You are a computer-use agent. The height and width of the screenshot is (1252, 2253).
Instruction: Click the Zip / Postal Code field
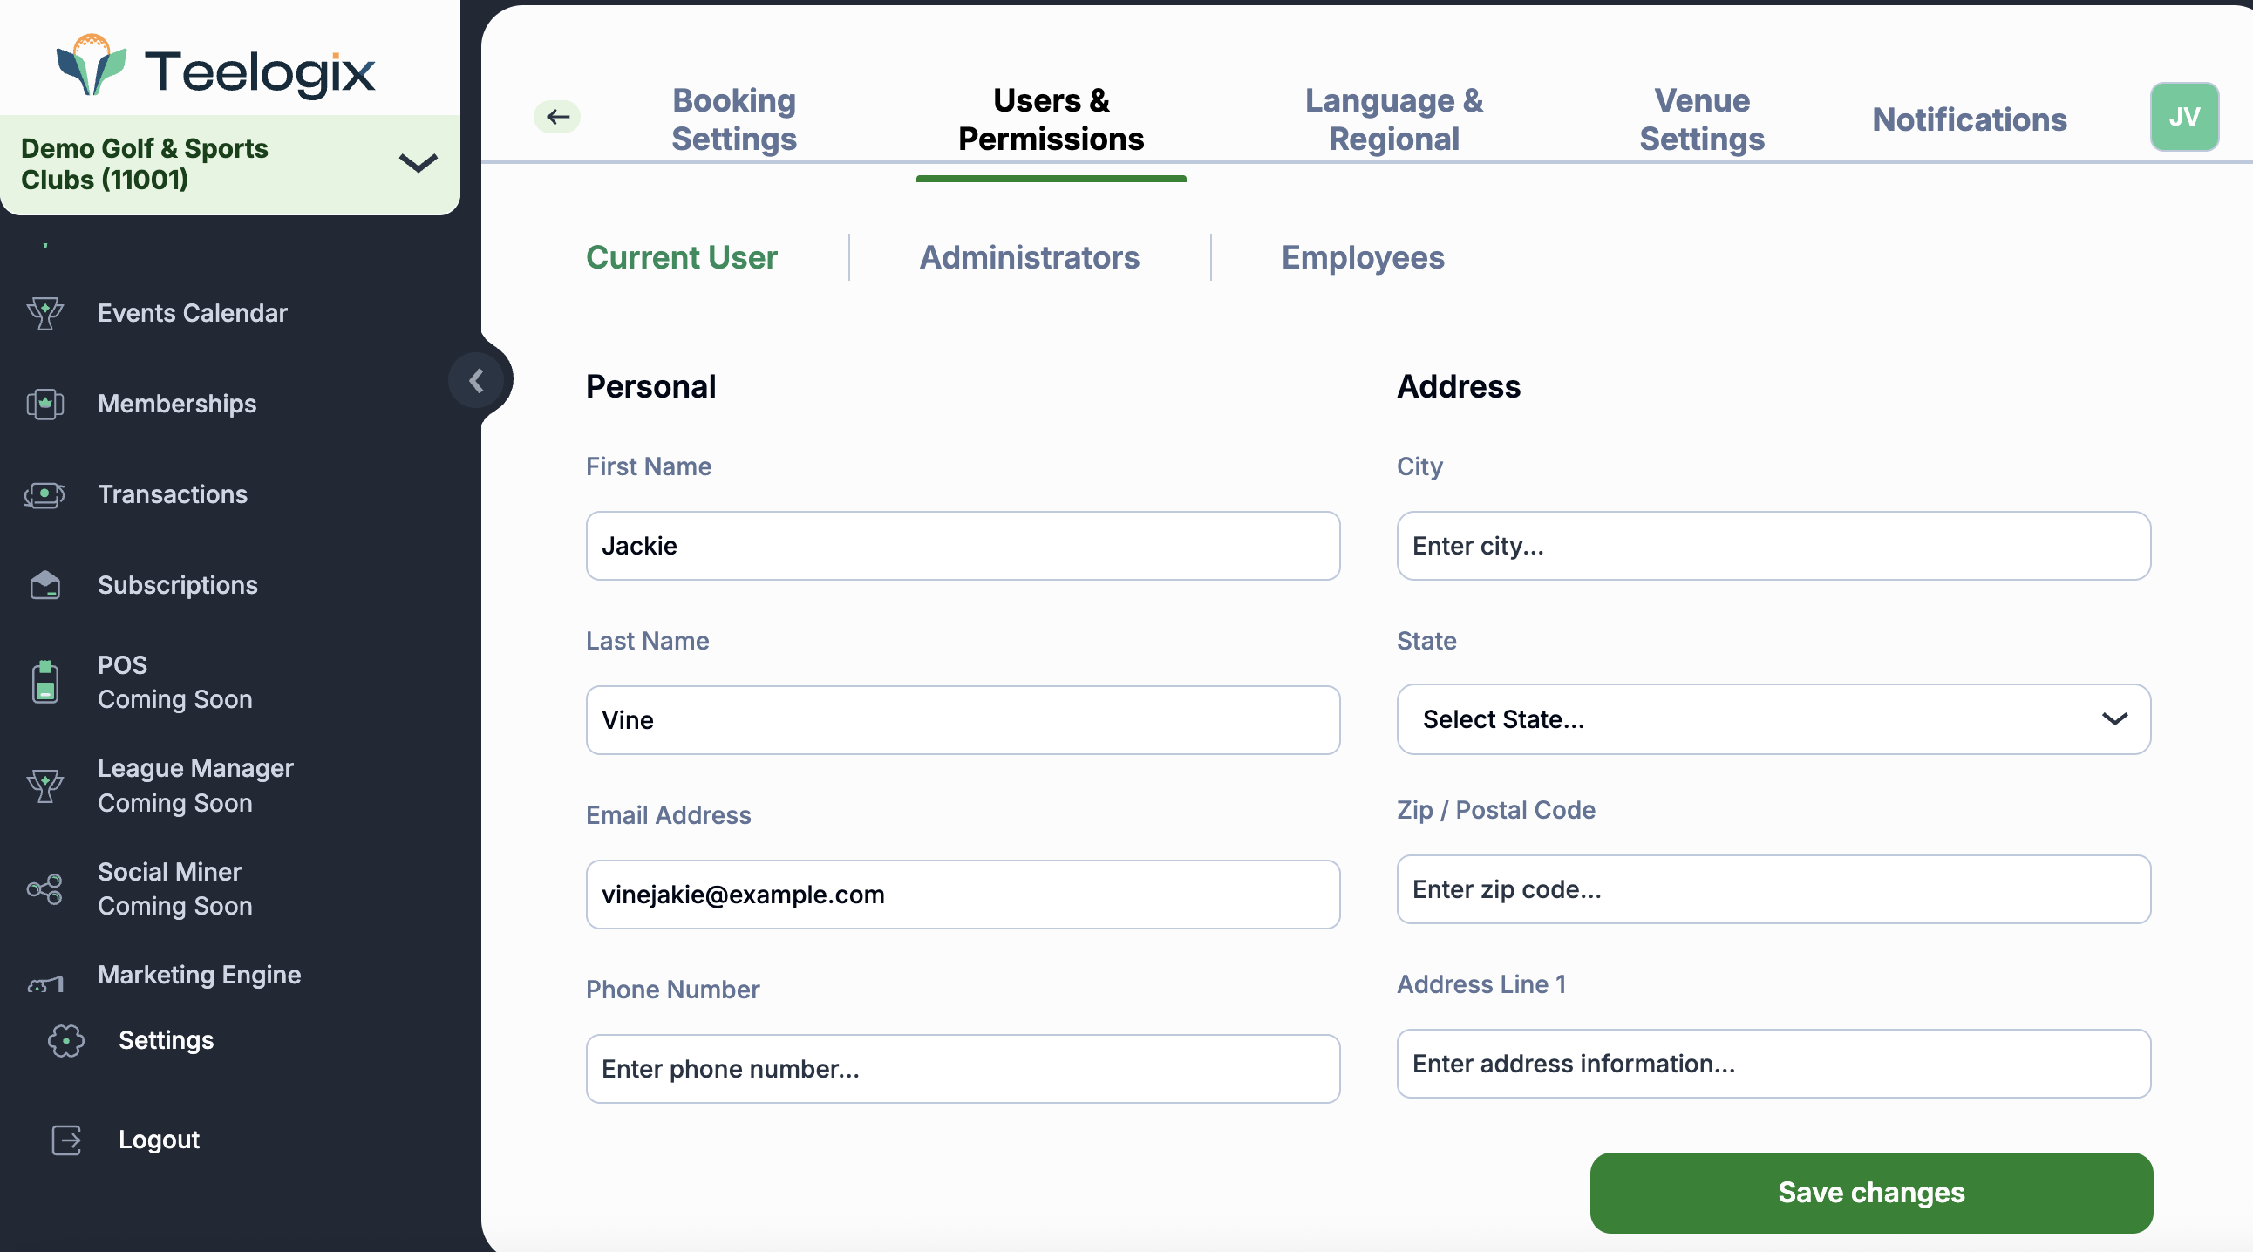1773,889
